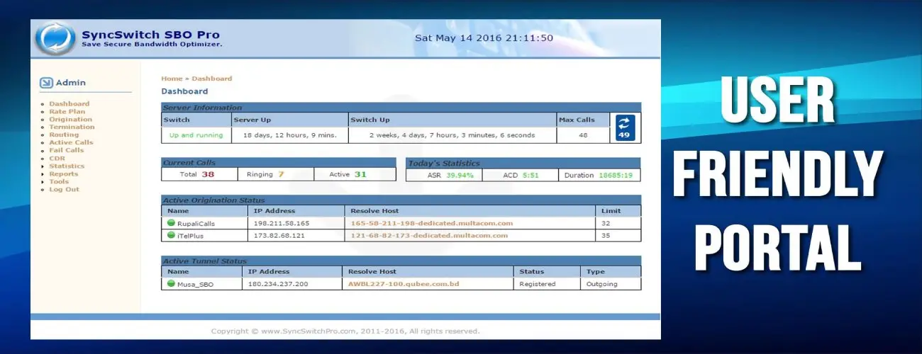
Task: Click the green status dot for iTelPlus
Action: [x=171, y=235]
